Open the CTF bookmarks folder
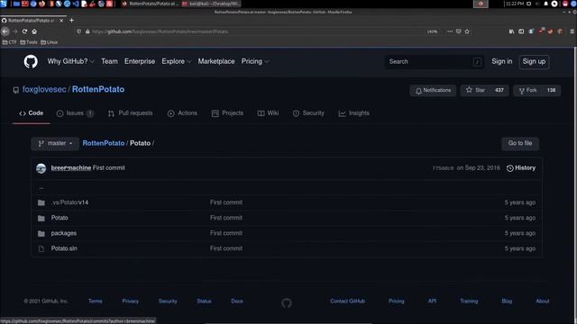Screen dimensions: 577x324 click(10, 42)
